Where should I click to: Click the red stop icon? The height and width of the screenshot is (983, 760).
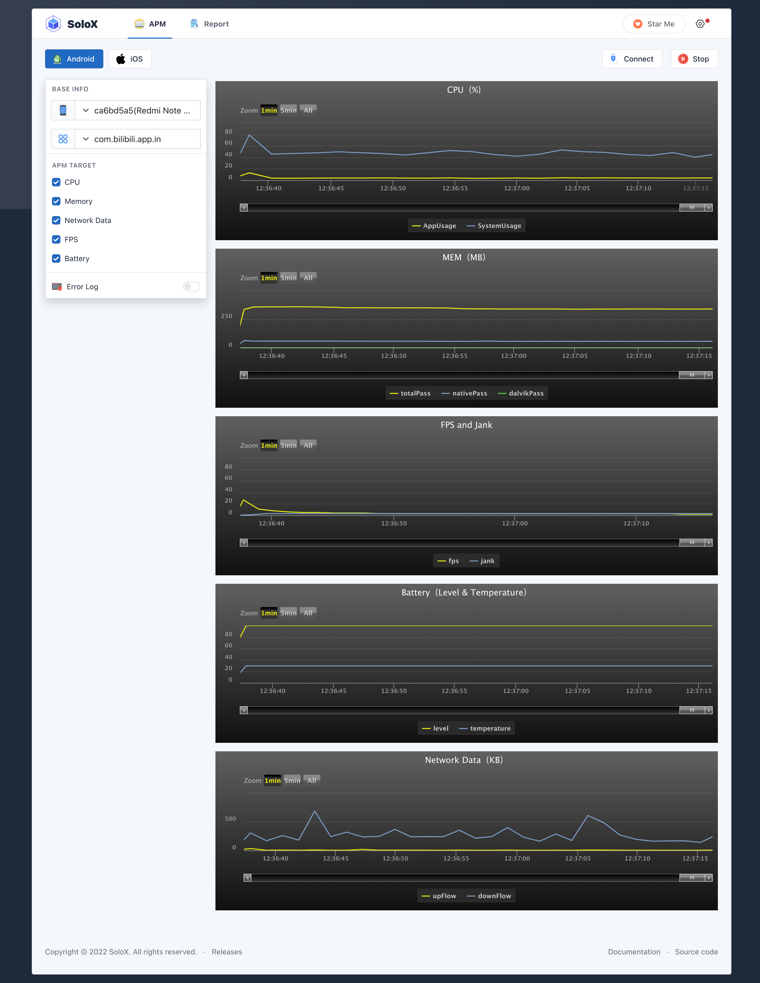coord(683,59)
